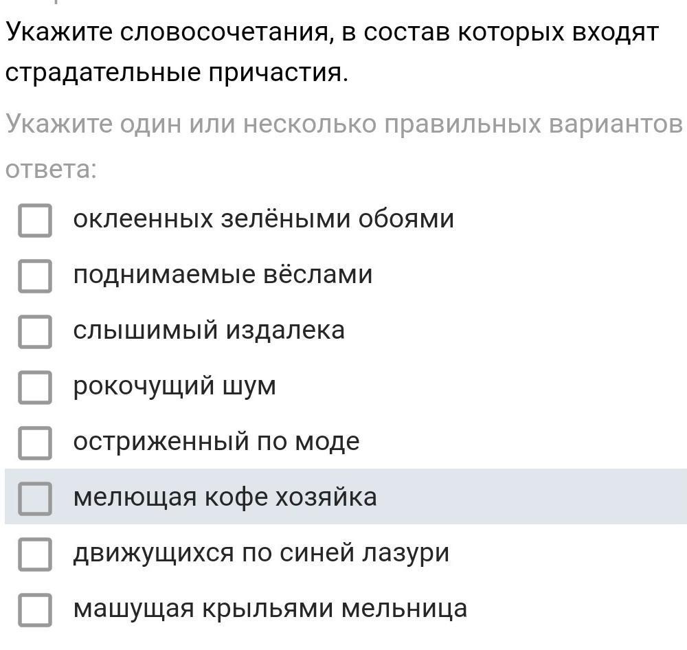Click the highlighted text «мелющая кофе хозяйка»
This screenshot has width=687, height=650.
click(225, 497)
